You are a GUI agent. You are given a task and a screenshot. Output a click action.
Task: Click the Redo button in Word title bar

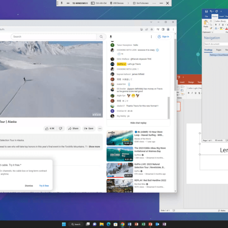[217, 11]
